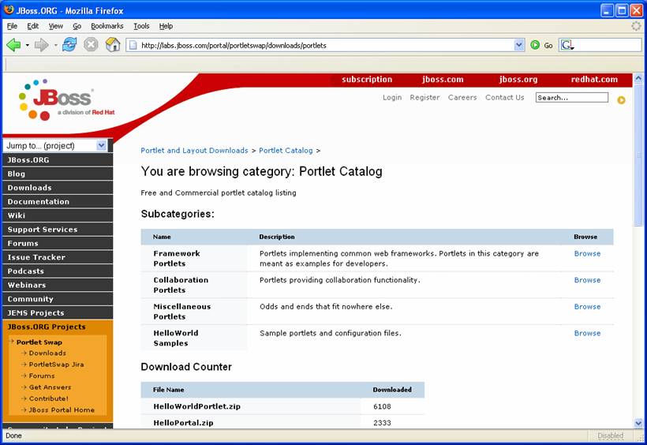Click the Register link

coord(424,97)
